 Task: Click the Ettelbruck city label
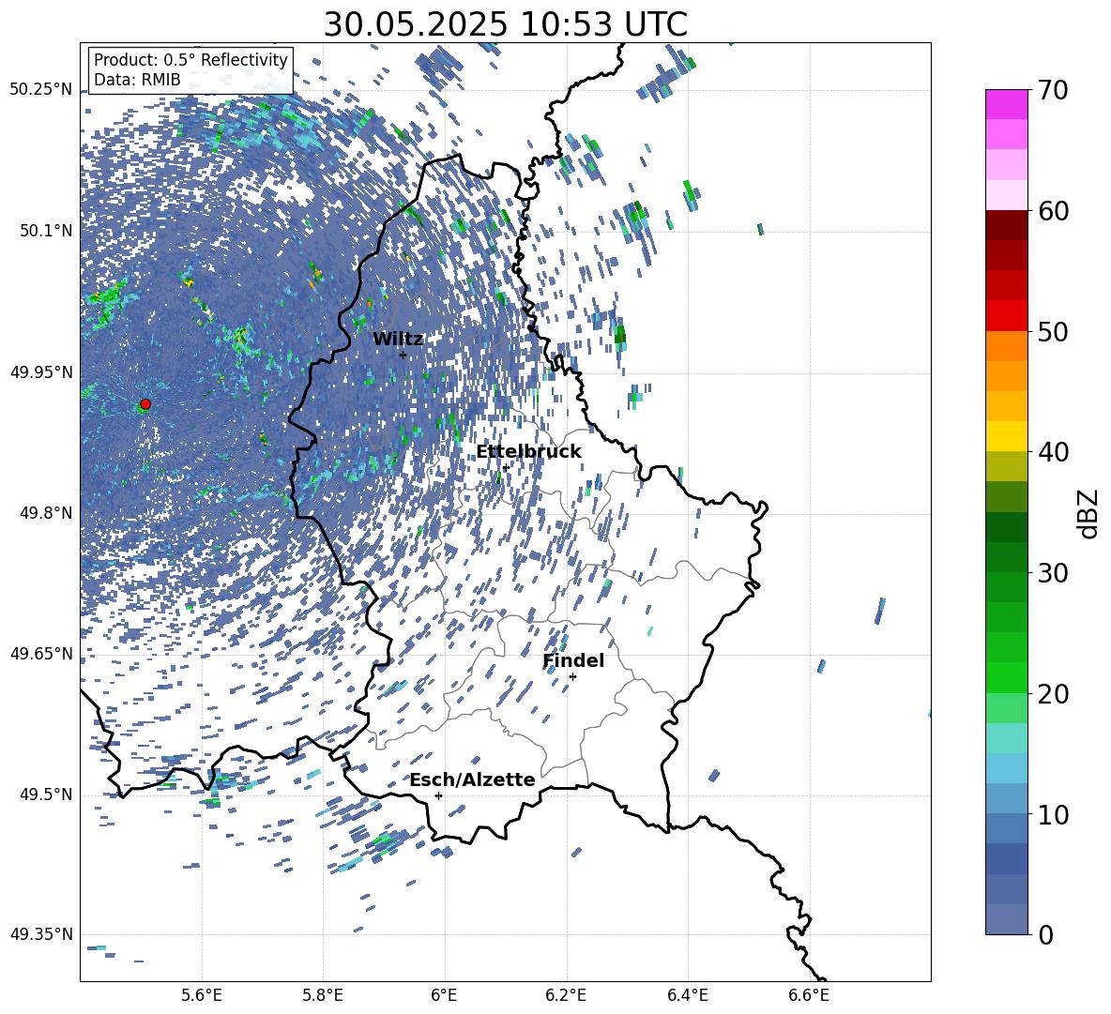coord(528,452)
